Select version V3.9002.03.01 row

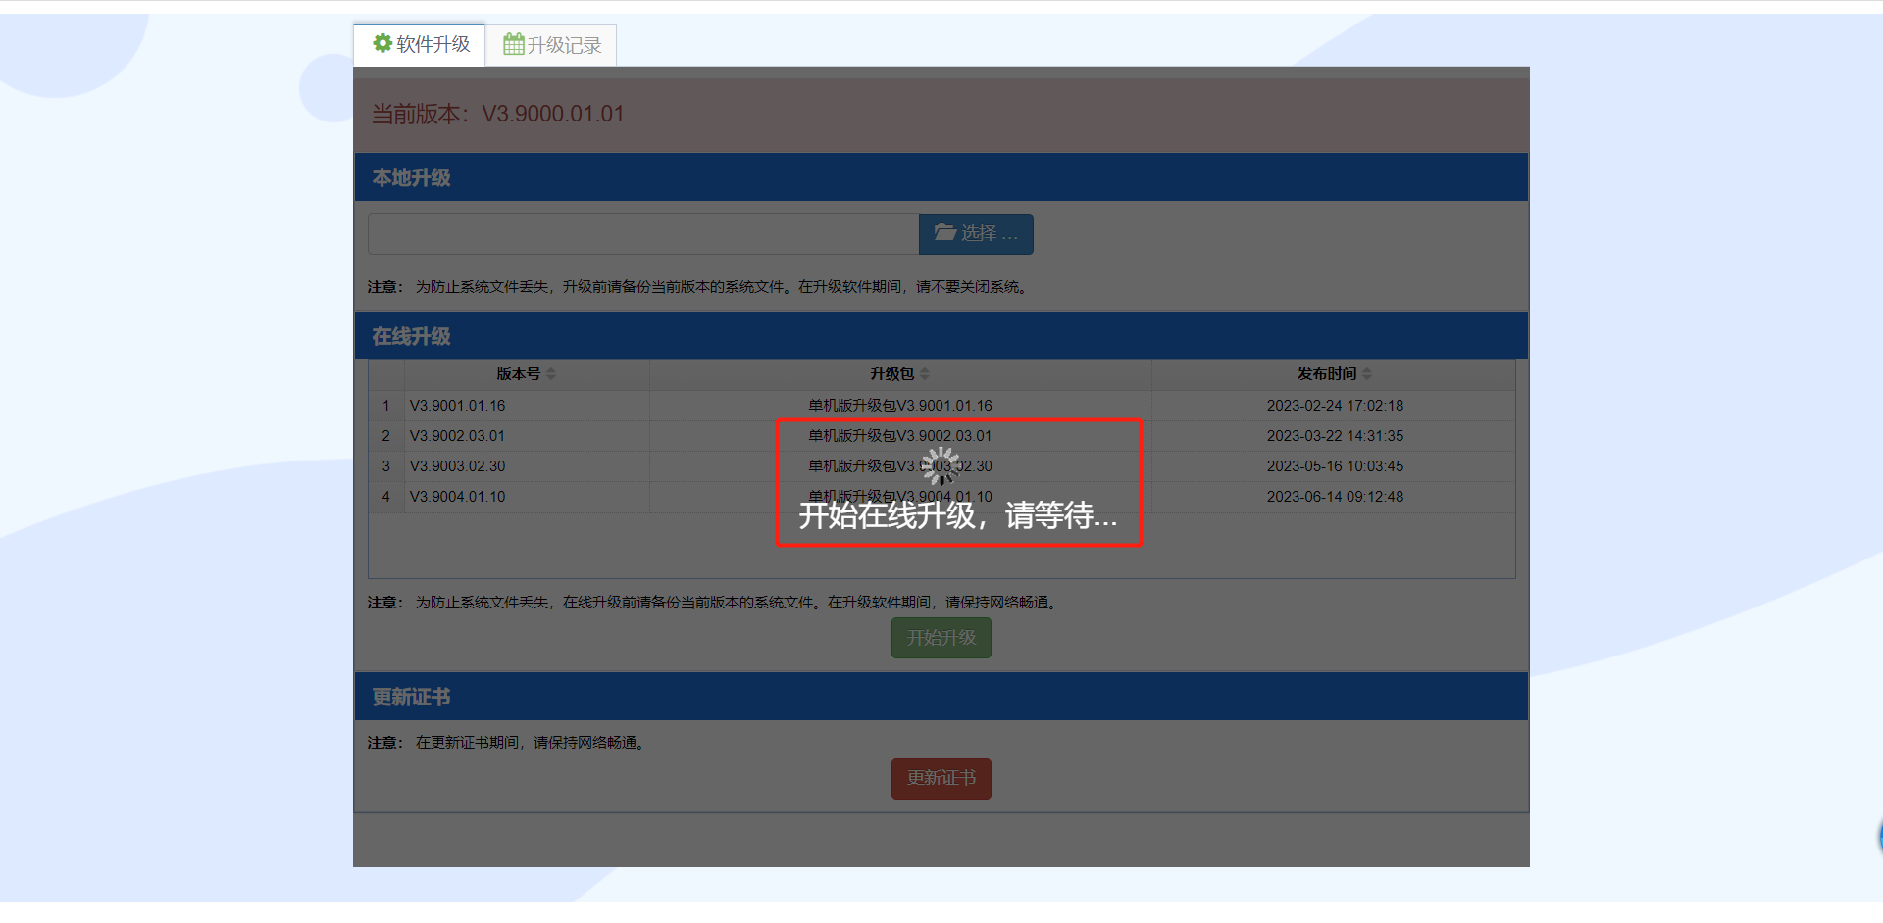coord(941,436)
